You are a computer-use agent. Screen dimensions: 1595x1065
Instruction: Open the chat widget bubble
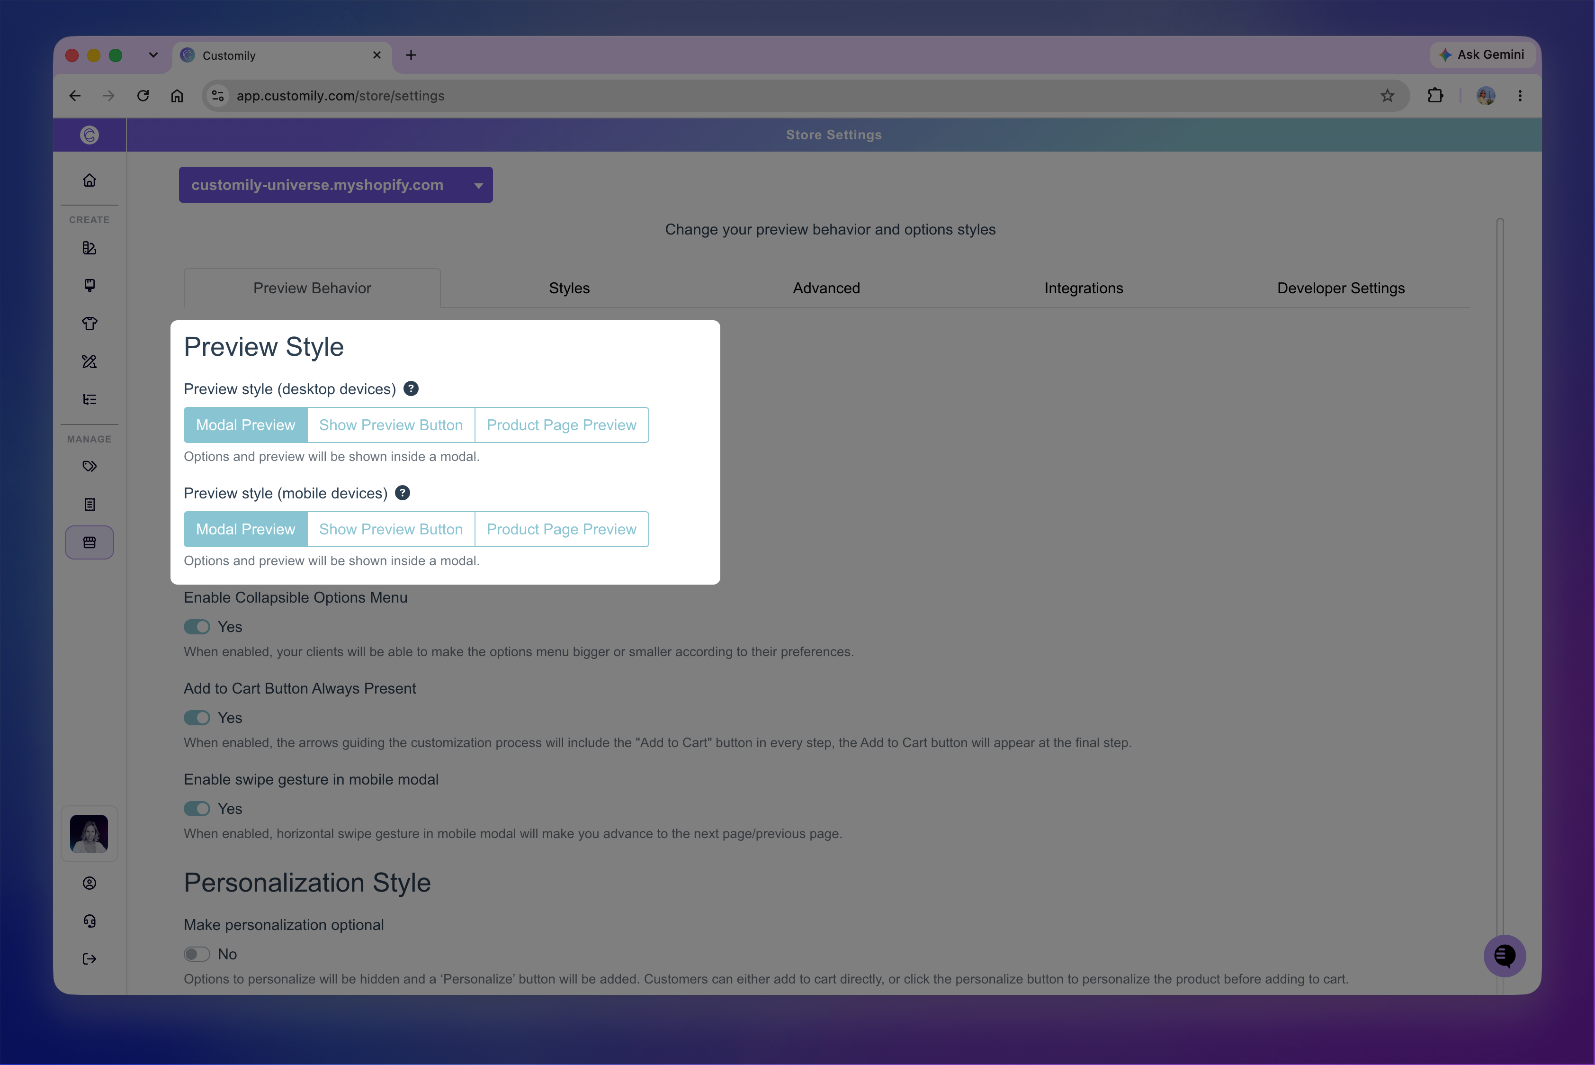click(1504, 956)
